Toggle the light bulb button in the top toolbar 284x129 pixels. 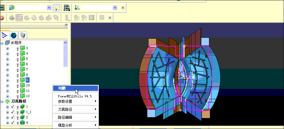(x=56, y=8)
